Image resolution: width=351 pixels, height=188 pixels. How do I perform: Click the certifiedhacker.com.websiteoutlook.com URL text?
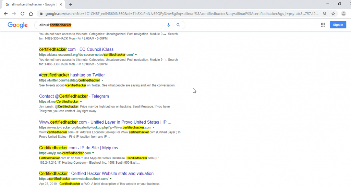[74, 179]
